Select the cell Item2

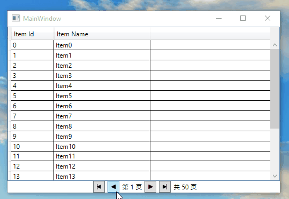(x=102, y=65)
